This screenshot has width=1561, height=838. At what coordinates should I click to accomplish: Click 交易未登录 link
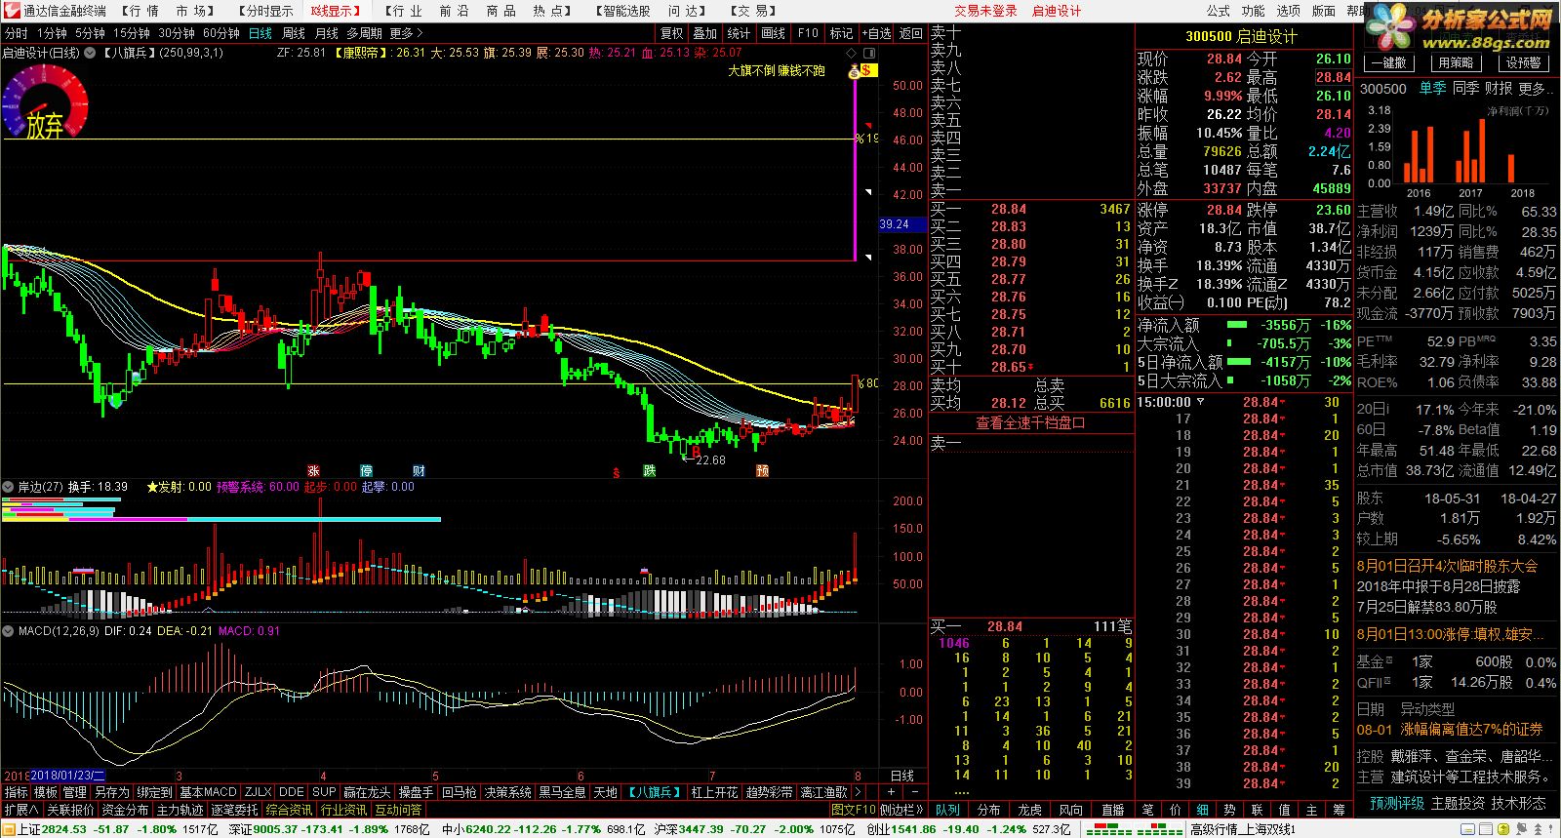(985, 11)
